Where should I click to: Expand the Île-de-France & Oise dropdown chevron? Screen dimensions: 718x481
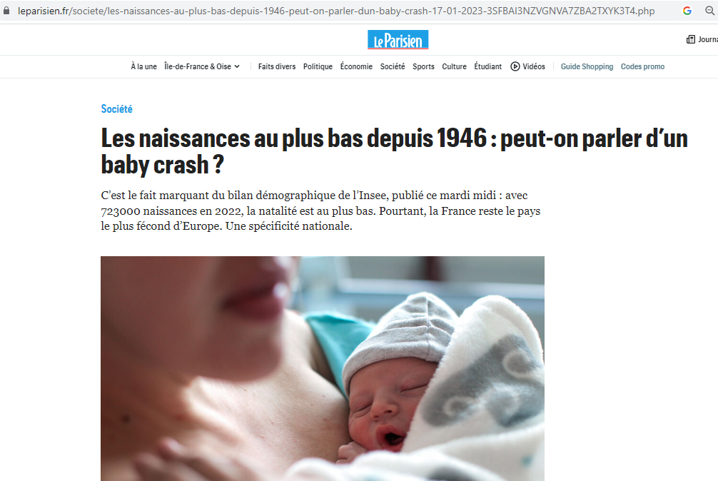(x=237, y=66)
